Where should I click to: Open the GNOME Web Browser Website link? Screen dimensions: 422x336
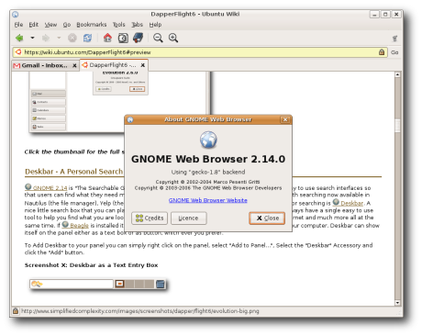coord(208,200)
